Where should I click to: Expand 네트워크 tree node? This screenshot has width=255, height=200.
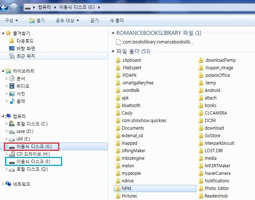3,184
